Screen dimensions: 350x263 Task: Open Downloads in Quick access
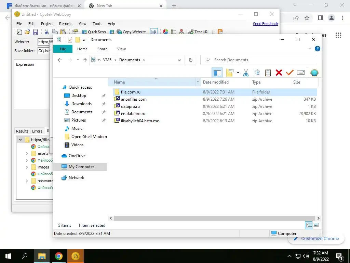(81, 103)
